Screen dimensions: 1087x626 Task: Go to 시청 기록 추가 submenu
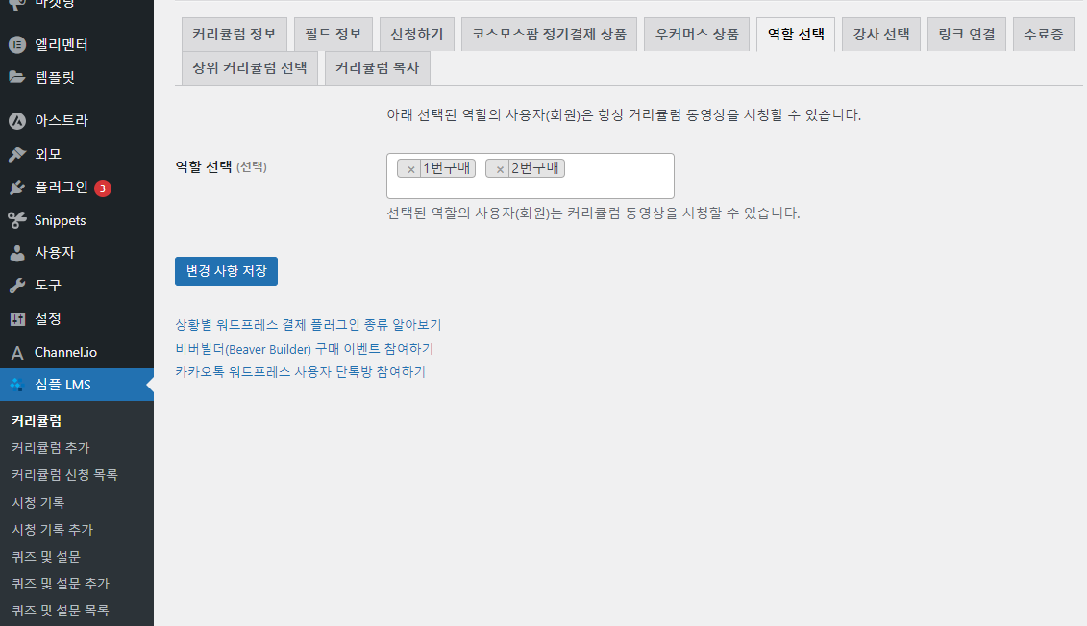point(52,530)
